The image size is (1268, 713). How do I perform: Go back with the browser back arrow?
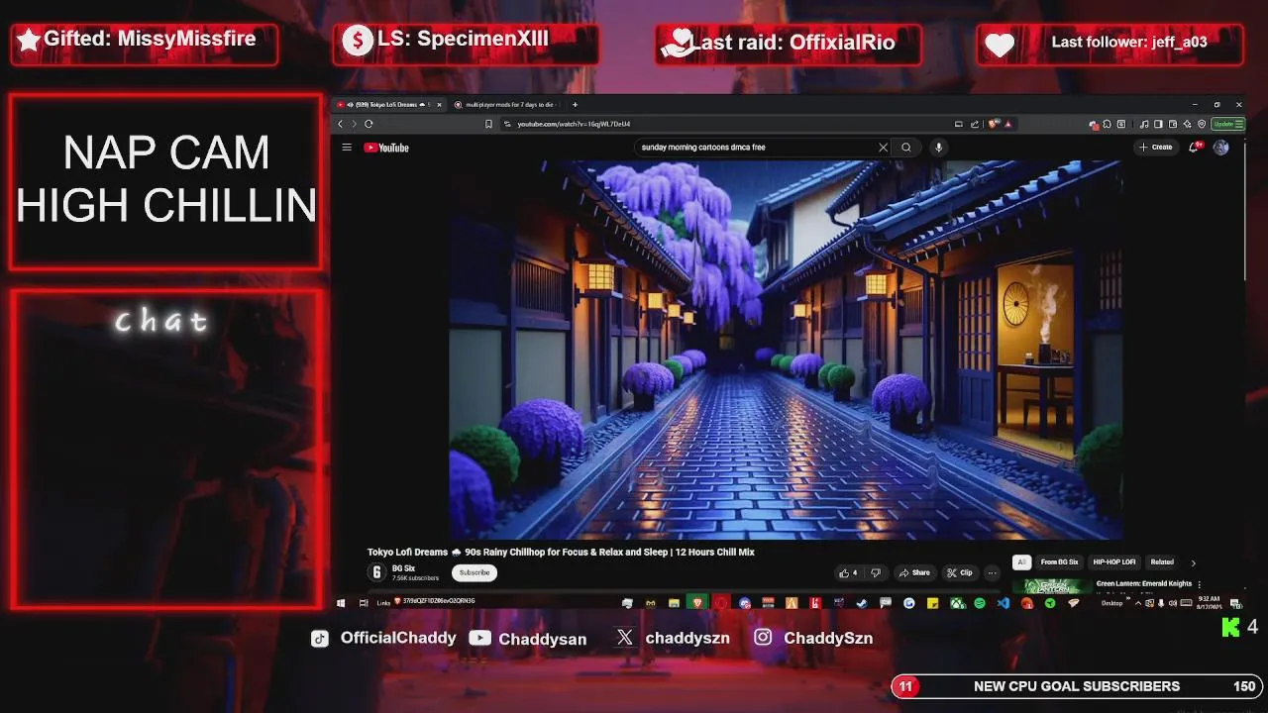tap(341, 124)
